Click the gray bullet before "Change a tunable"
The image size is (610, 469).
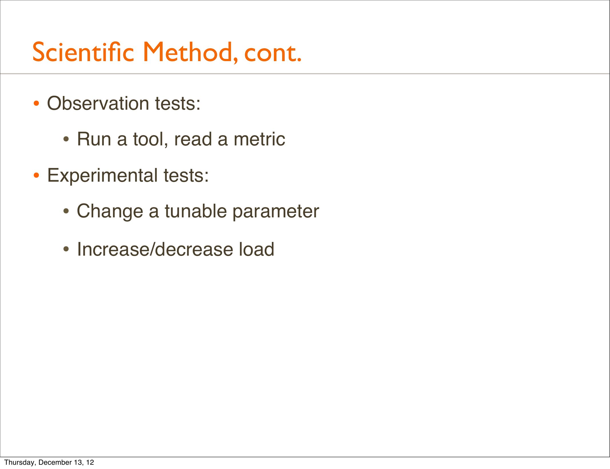click(66, 211)
